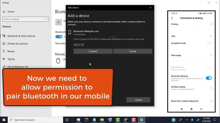Open Cortana circle icon on taskbar
The width and height of the screenshot is (220, 123).
pos(67,120)
